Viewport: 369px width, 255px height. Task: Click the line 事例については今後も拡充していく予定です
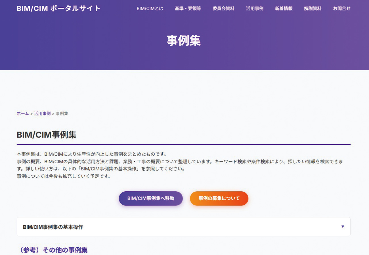click(x=64, y=176)
